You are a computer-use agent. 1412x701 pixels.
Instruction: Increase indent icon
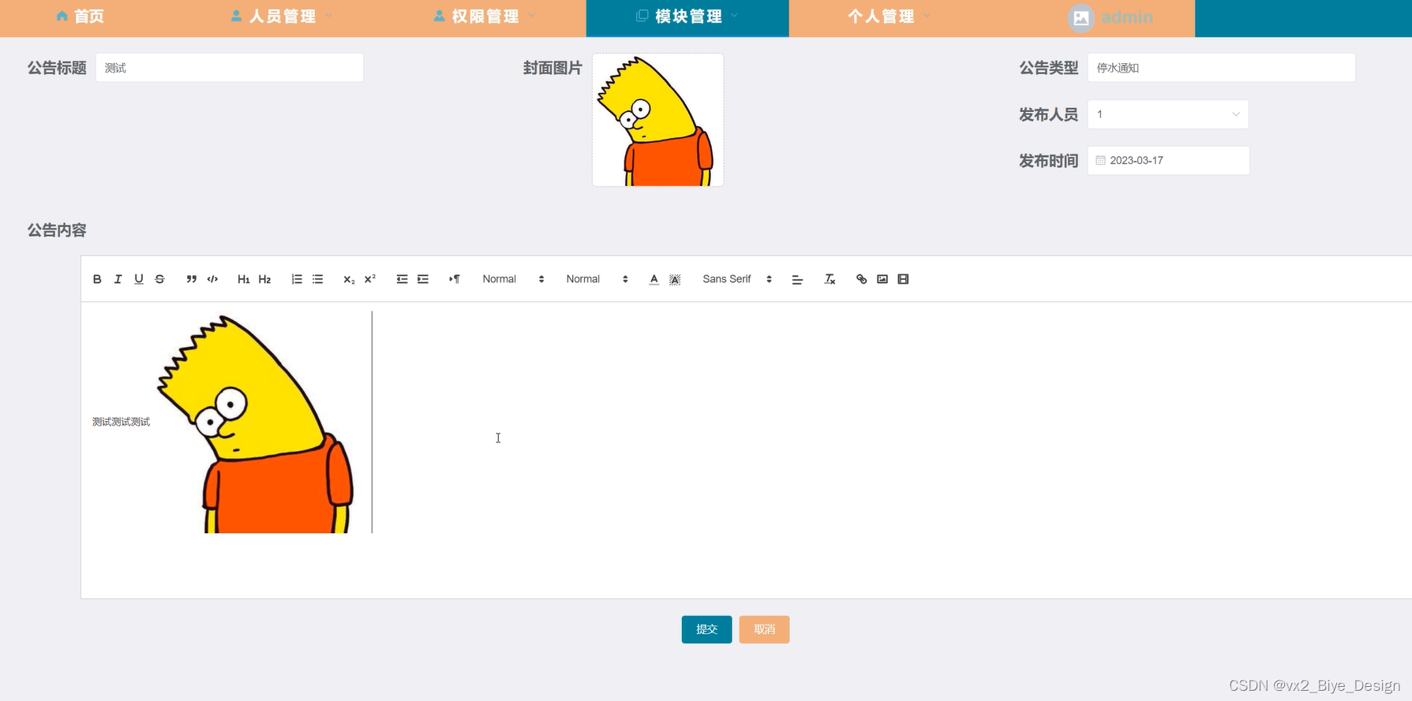coord(423,279)
